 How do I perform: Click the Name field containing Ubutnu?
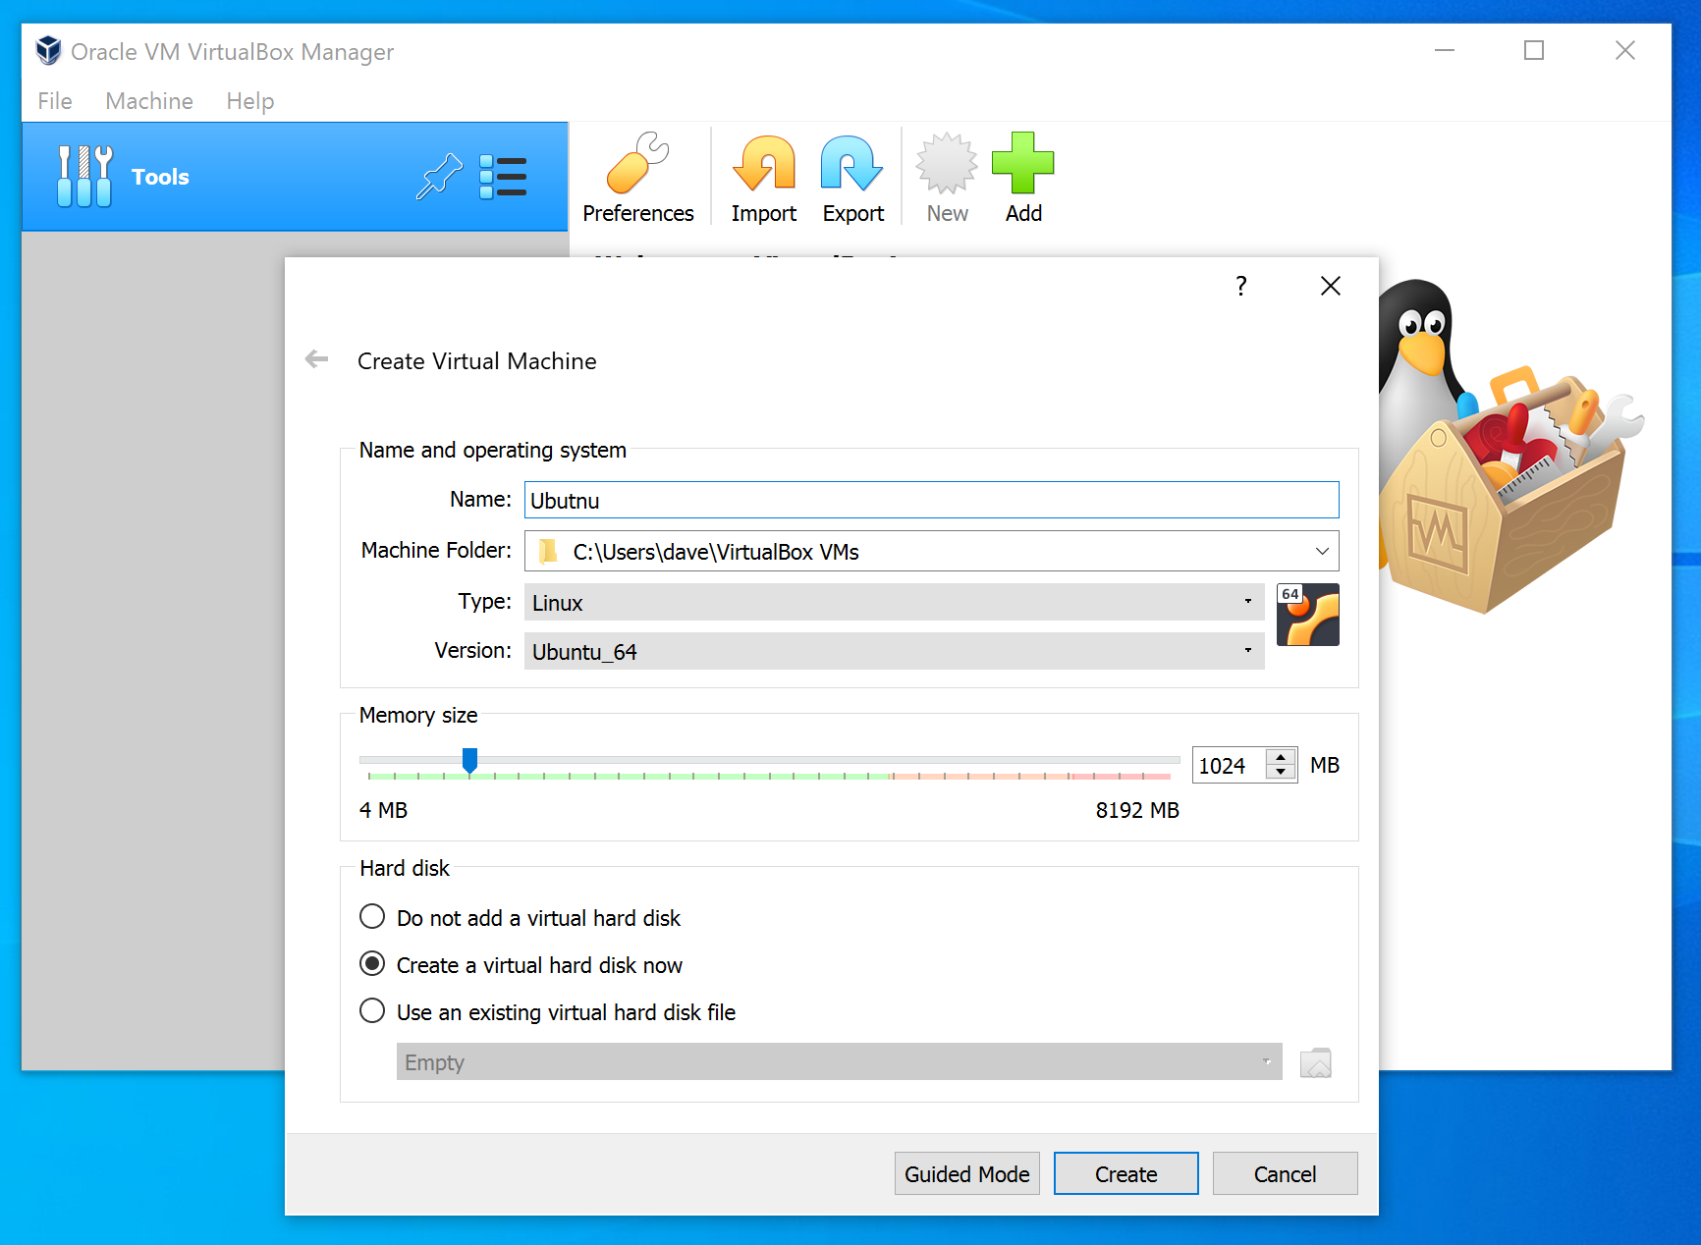point(931,500)
